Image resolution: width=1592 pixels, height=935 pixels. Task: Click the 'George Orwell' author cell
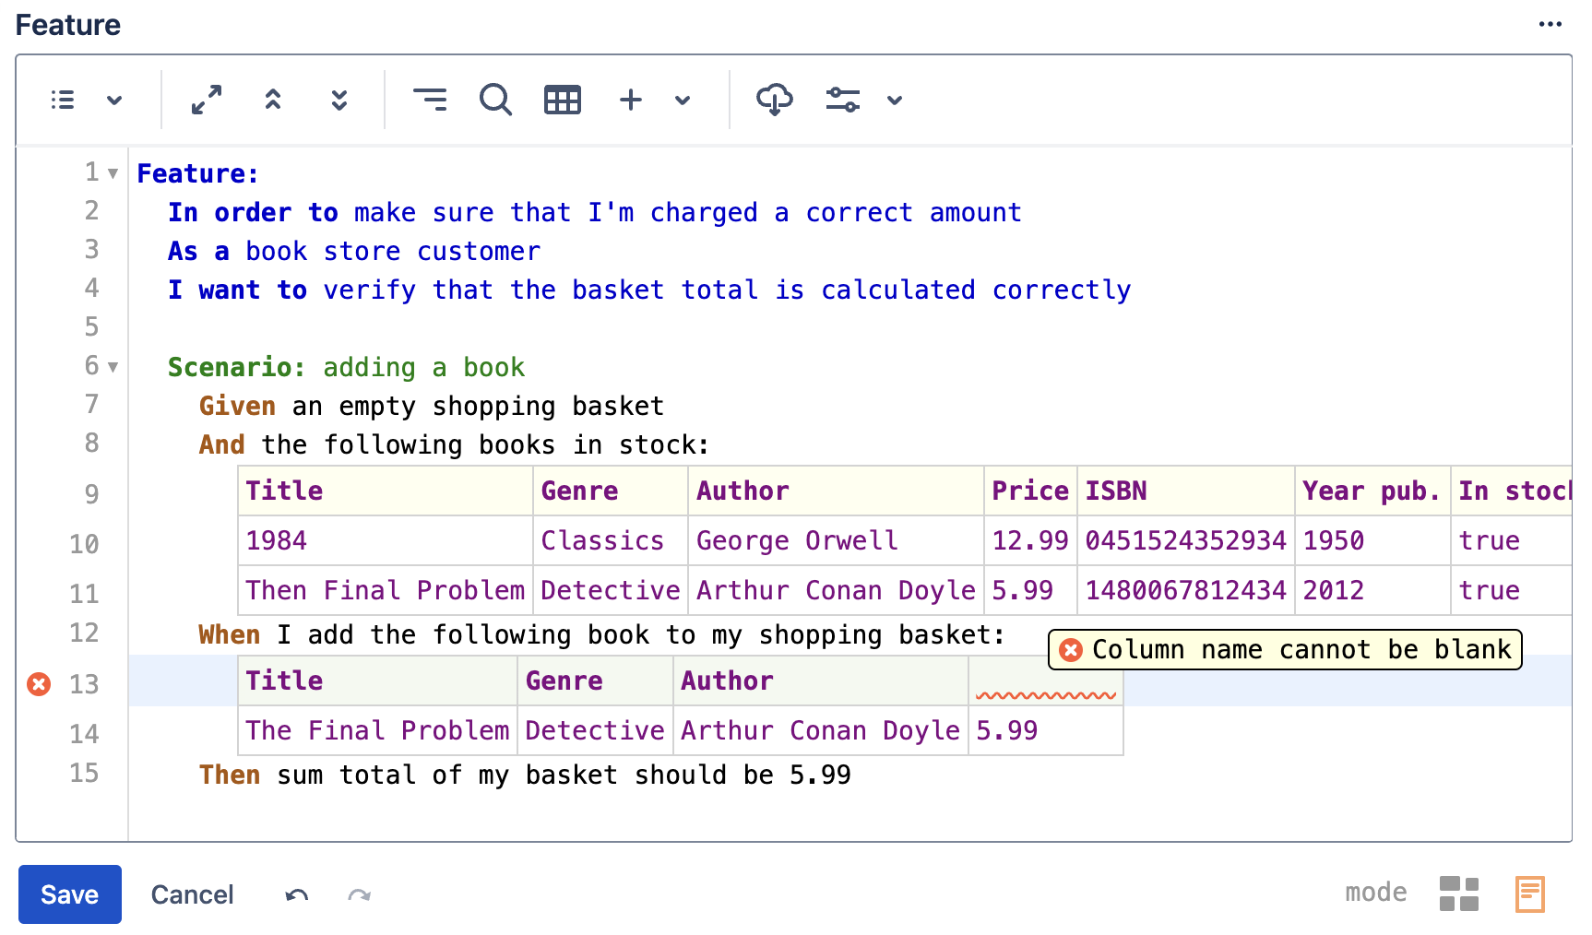[836, 540]
